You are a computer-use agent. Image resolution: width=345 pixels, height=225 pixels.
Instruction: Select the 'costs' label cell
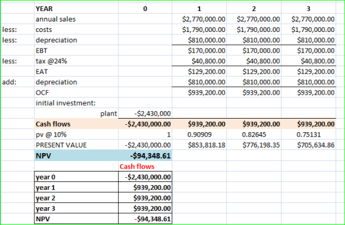[x=76, y=30]
